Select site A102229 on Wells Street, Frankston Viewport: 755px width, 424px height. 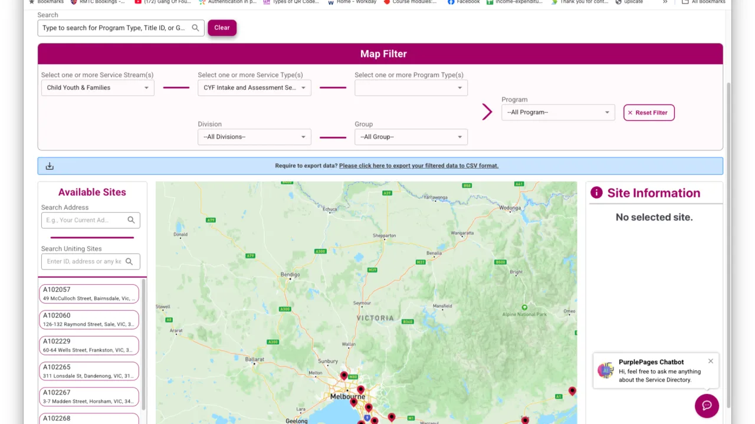click(89, 346)
